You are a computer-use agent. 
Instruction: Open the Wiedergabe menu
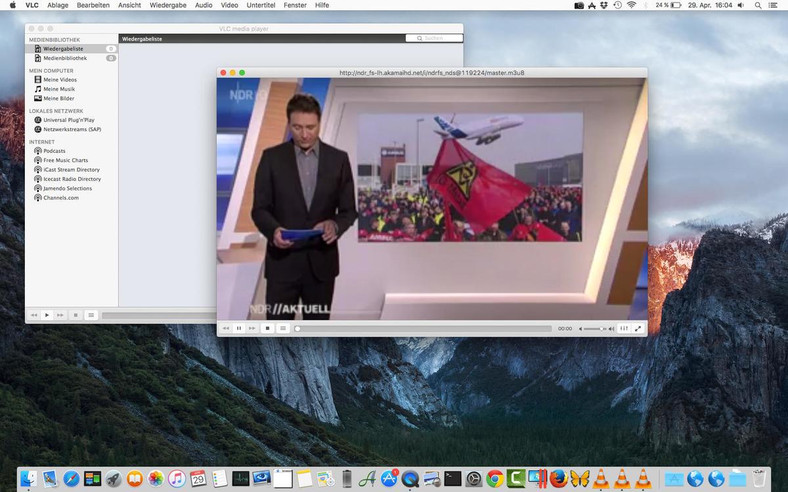(168, 5)
